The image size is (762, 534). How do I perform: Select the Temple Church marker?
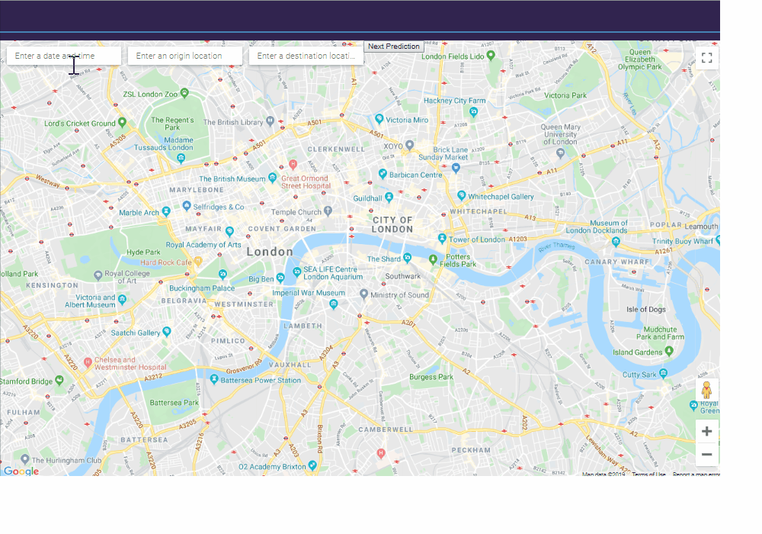coord(328,210)
